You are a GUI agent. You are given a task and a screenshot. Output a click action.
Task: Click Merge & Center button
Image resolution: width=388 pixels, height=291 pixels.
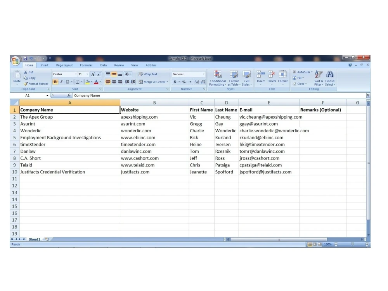(x=152, y=82)
